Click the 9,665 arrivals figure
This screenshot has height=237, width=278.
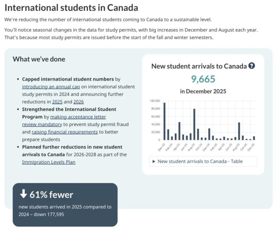click(203, 79)
